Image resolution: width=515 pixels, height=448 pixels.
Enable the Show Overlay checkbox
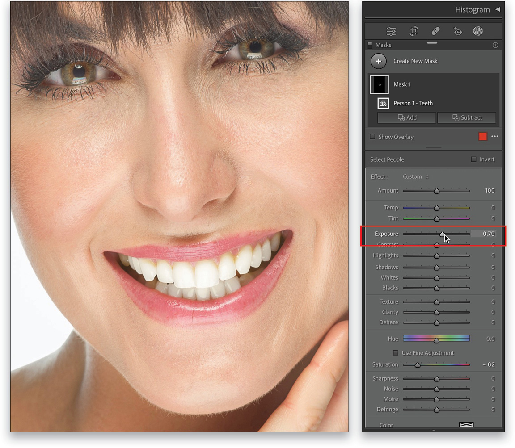[372, 137]
